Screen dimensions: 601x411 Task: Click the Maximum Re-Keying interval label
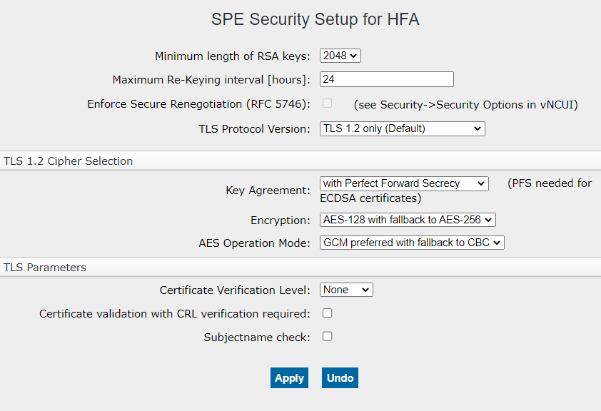click(x=211, y=80)
